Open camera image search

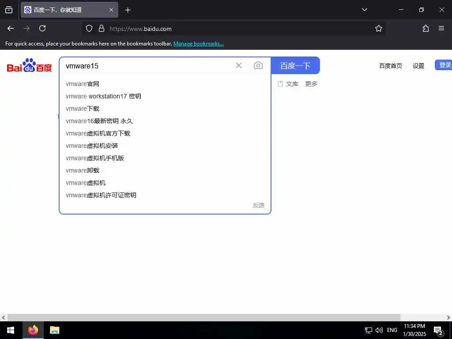(x=258, y=65)
